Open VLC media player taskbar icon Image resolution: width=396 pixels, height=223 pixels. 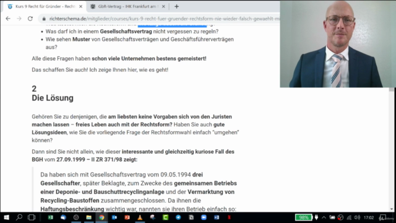[140, 217]
